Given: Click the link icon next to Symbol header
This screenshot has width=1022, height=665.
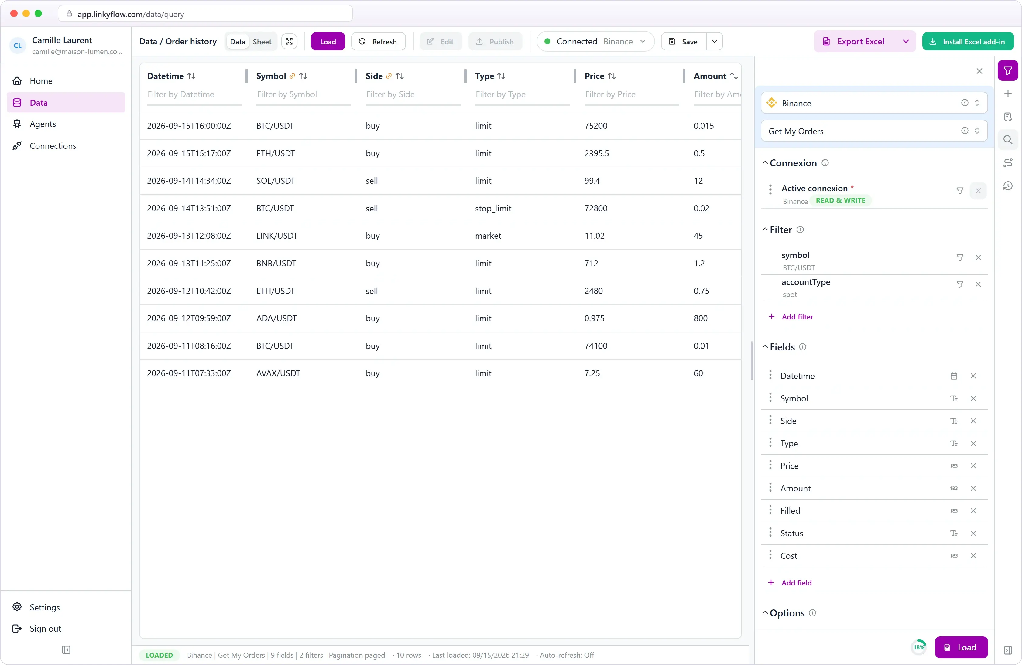Looking at the screenshot, I should (292, 76).
